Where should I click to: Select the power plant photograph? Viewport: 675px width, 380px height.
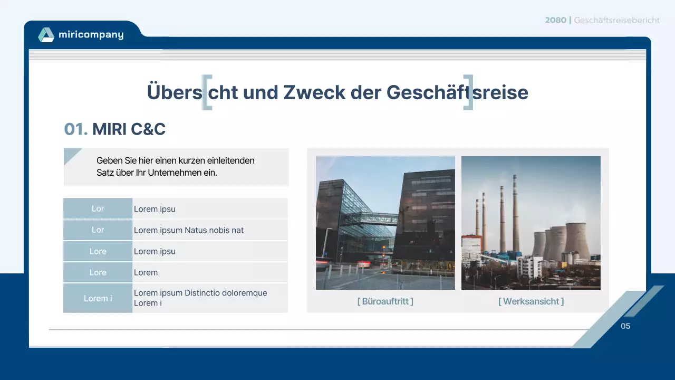point(531,223)
